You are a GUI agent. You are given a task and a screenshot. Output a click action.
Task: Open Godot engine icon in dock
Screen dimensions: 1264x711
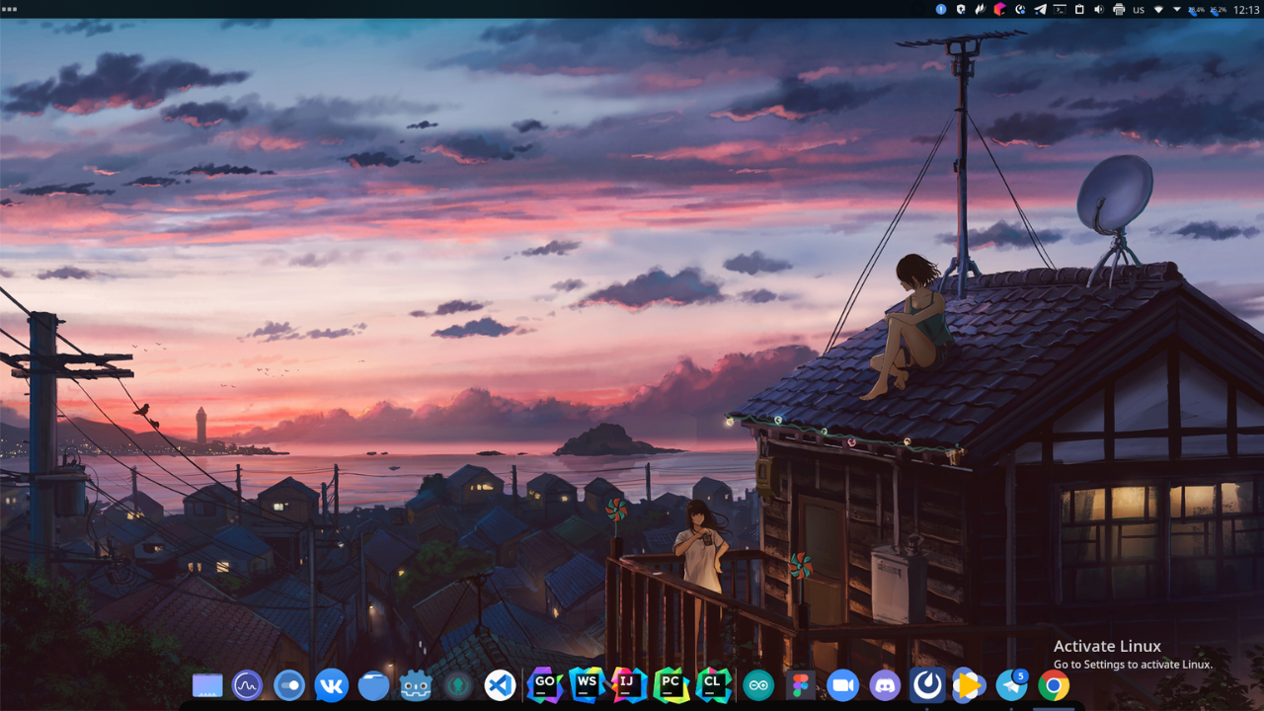point(417,685)
